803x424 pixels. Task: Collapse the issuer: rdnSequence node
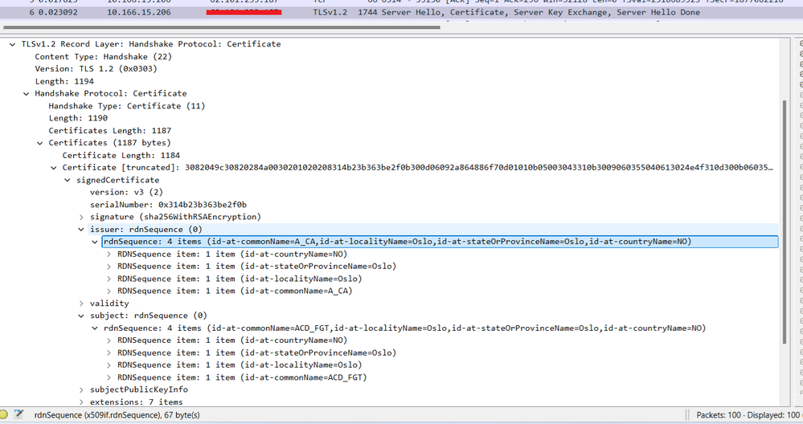(x=81, y=230)
